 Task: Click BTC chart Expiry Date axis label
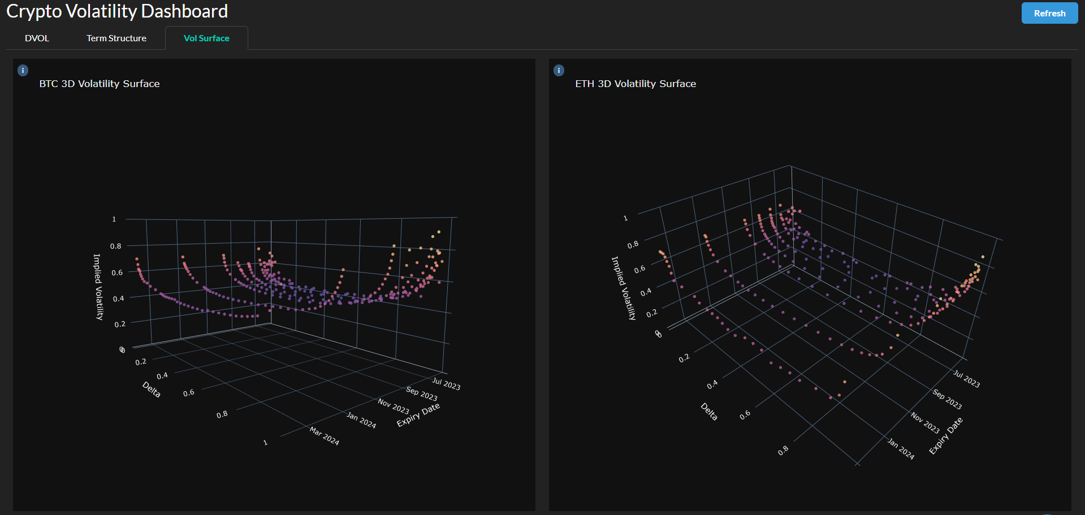418,415
